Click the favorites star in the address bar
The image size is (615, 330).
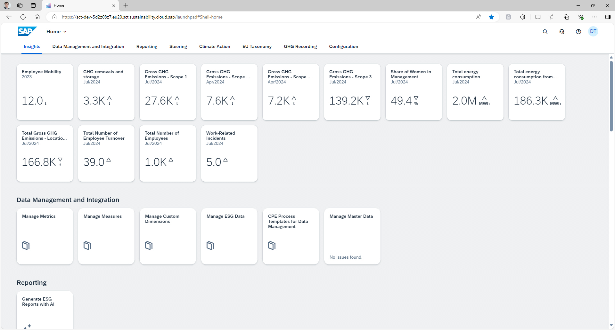tap(492, 17)
